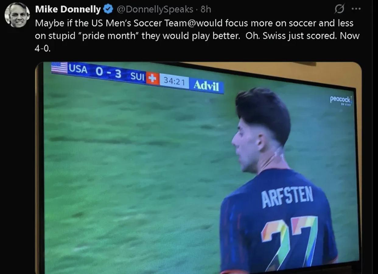The width and height of the screenshot is (378, 274).
Task: Click the 8h timestamp link
Action: coord(206,9)
